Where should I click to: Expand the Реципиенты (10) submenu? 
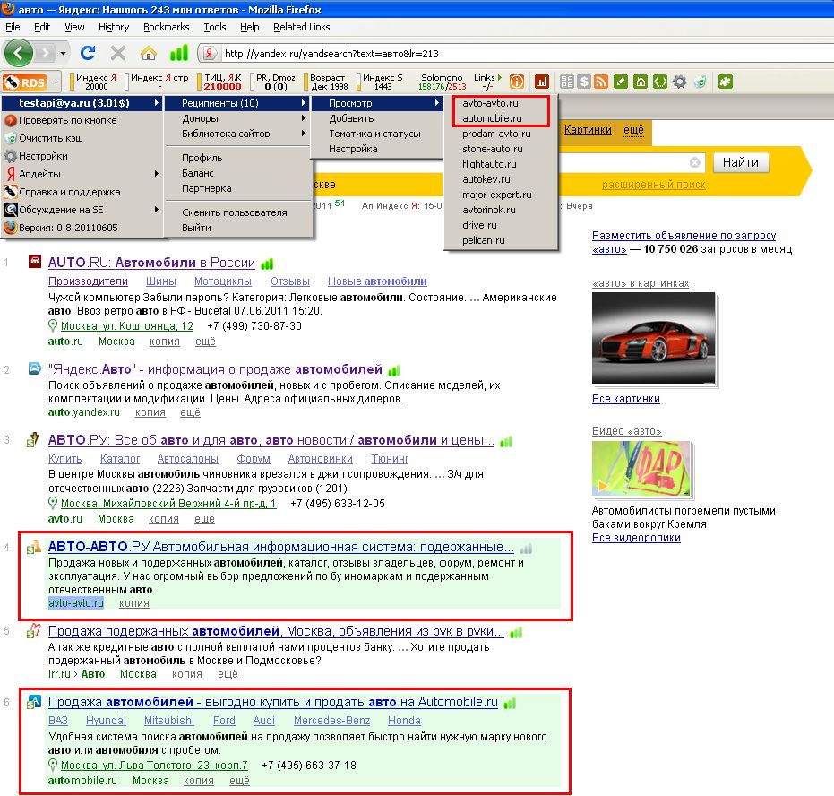(237, 103)
